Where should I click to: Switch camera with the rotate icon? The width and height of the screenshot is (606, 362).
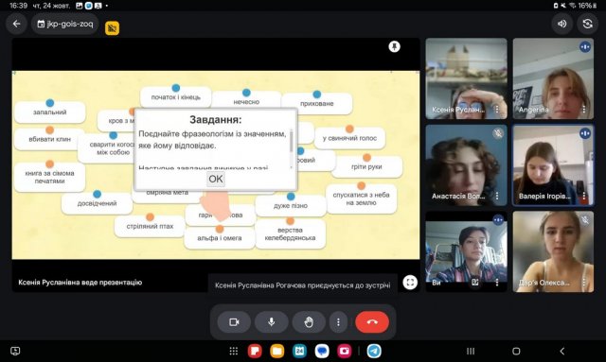coord(587,24)
